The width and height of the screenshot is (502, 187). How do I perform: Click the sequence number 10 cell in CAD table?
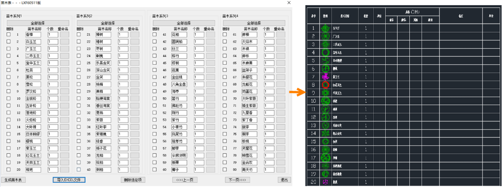point(313,100)
